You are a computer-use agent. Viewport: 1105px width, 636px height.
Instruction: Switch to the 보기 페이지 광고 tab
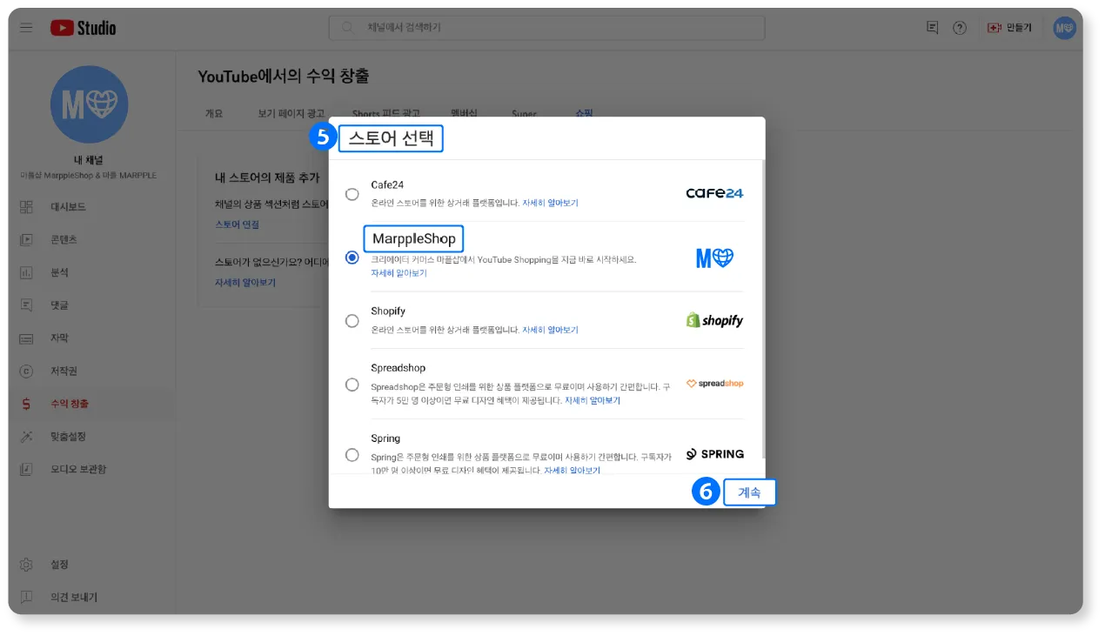pyautogui.click(x=291, y=113)
